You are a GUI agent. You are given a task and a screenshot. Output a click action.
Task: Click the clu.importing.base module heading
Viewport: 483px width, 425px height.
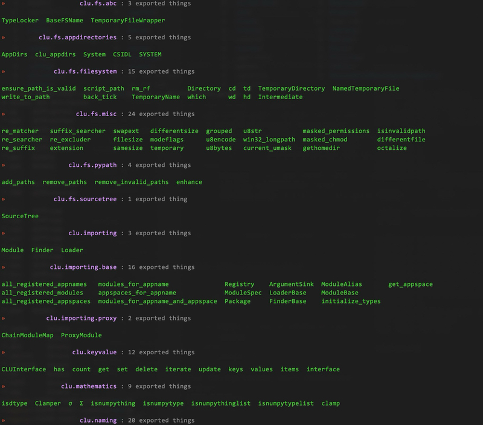click(83, 267)
